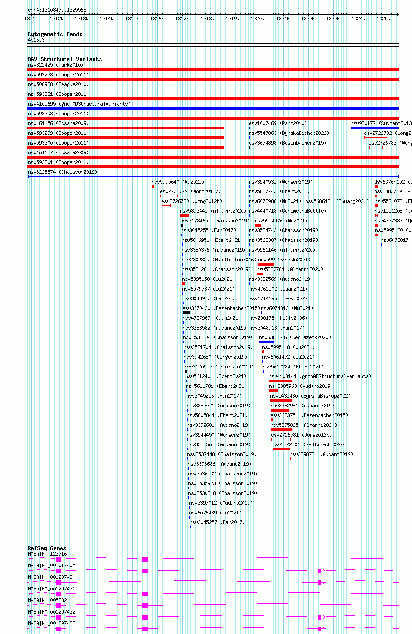Open variant nsv3228874 (Chaisson2019)
The height and width of the screenshot is (634, 412).
tap(62, 172)
